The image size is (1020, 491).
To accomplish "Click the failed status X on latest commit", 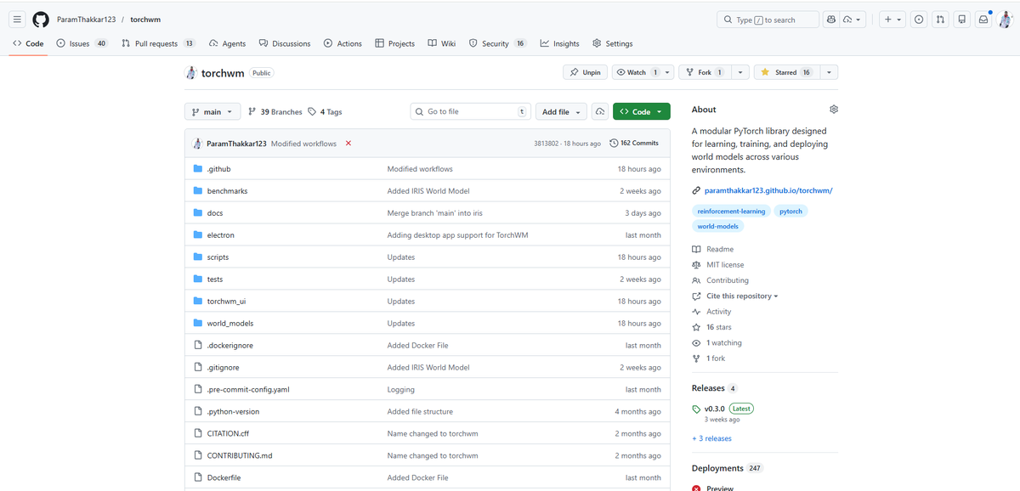I will (x=348, y=144).
